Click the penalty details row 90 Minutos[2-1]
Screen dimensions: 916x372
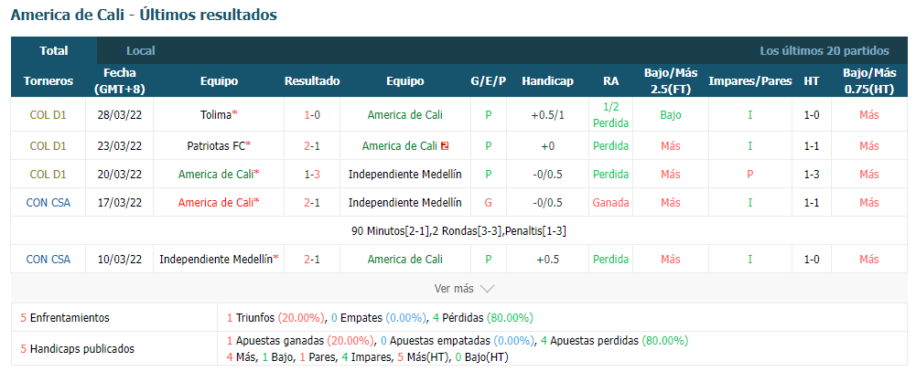click(458, 231)
